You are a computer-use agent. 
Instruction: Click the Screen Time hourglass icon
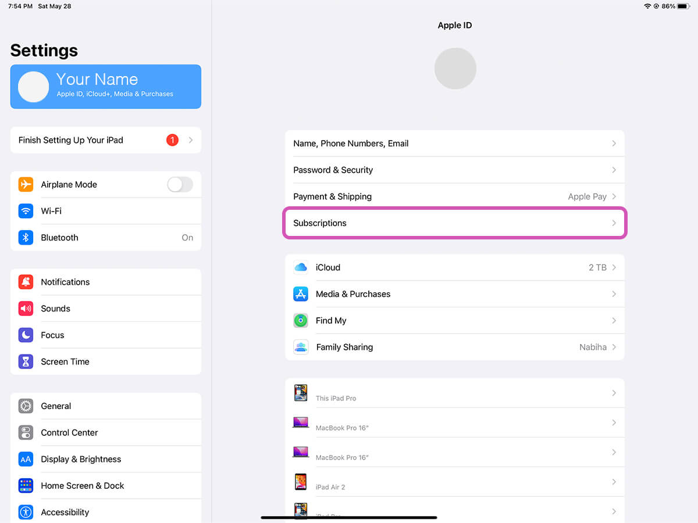(26, 361)
